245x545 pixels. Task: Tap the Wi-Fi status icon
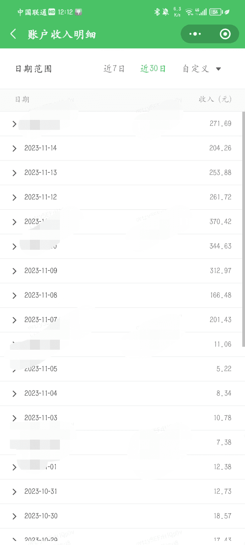pyautogui.click(x=189, y=12)
